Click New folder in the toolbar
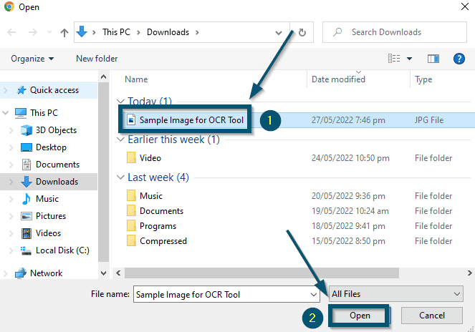Image resolution: width=475 pixels, height=332 pixels. 97,58
